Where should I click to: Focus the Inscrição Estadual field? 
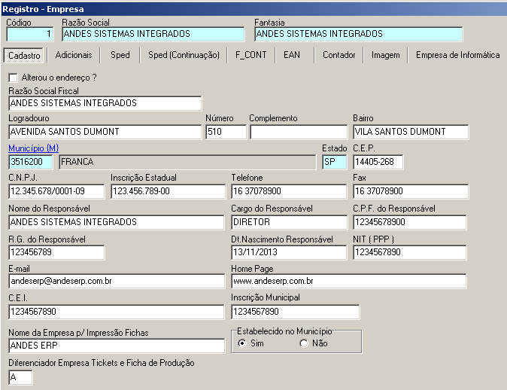pos(168,191)
